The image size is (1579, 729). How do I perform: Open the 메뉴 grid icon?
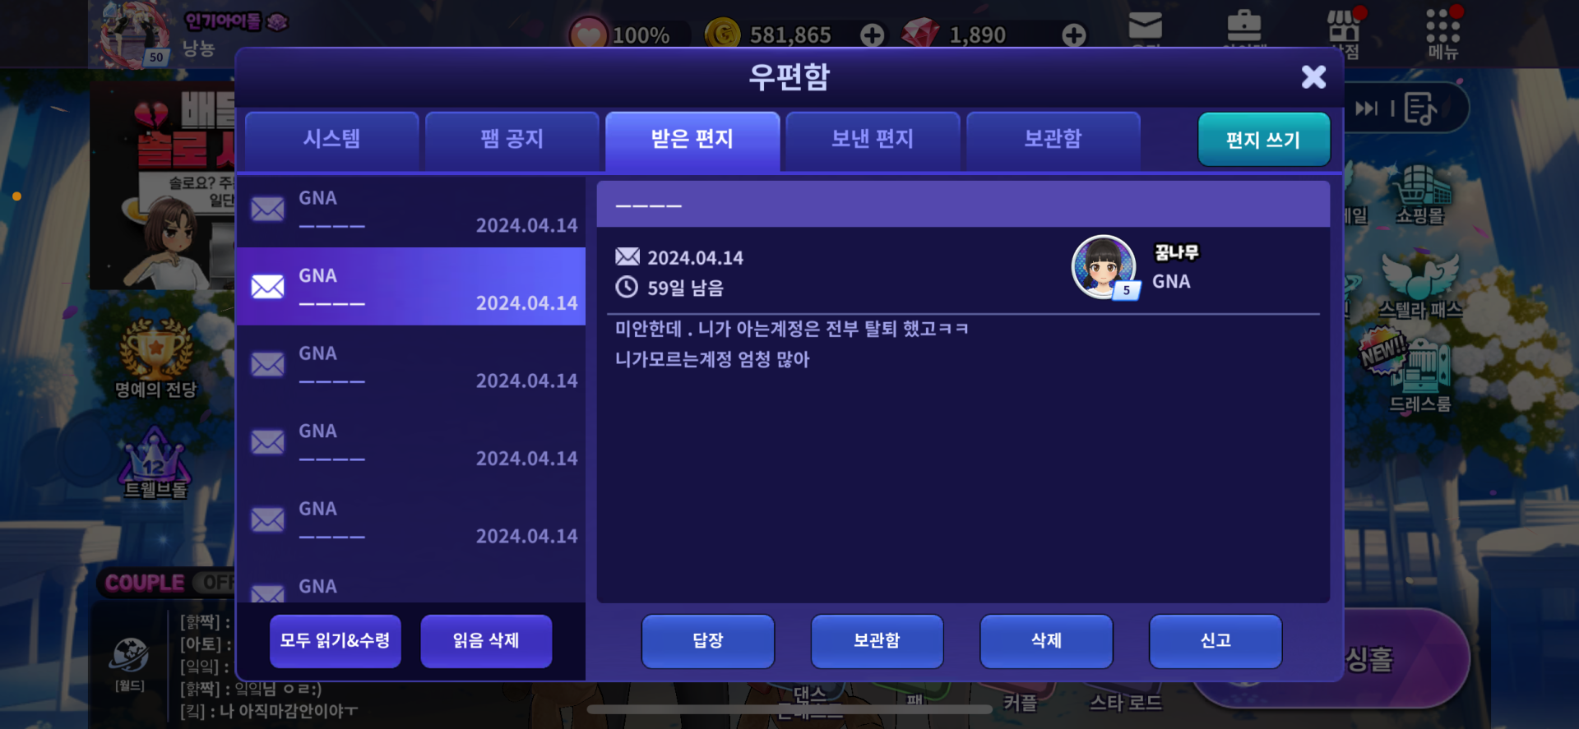pos(1443,33)
